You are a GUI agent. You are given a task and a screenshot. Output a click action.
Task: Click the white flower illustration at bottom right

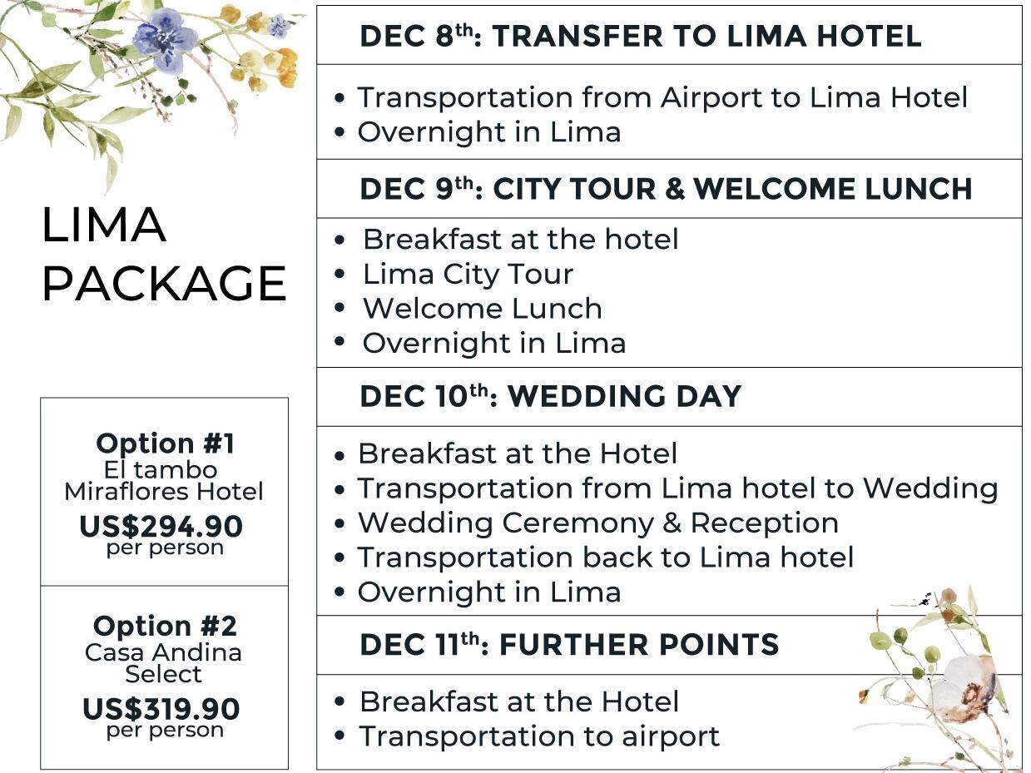tap(964, 686)
